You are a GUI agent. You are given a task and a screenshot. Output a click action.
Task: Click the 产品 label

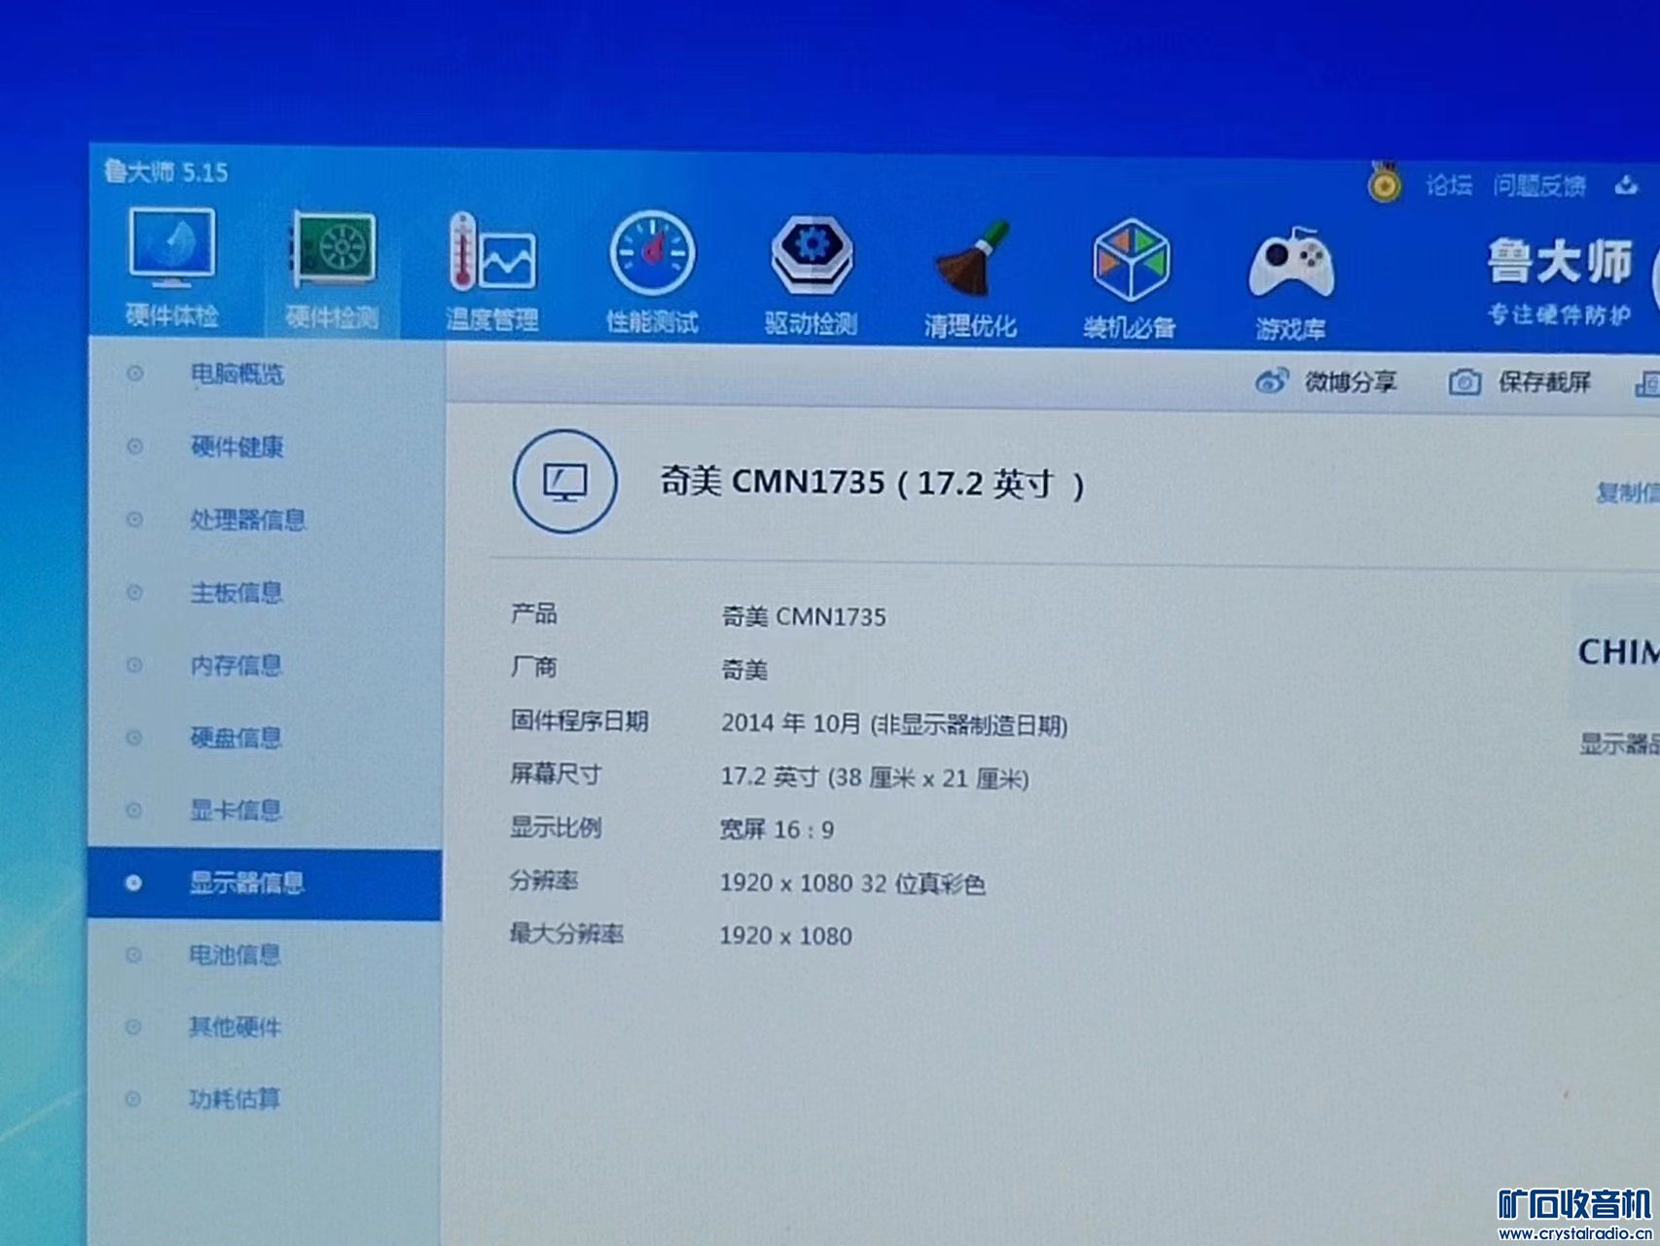[x=534, y=613]
